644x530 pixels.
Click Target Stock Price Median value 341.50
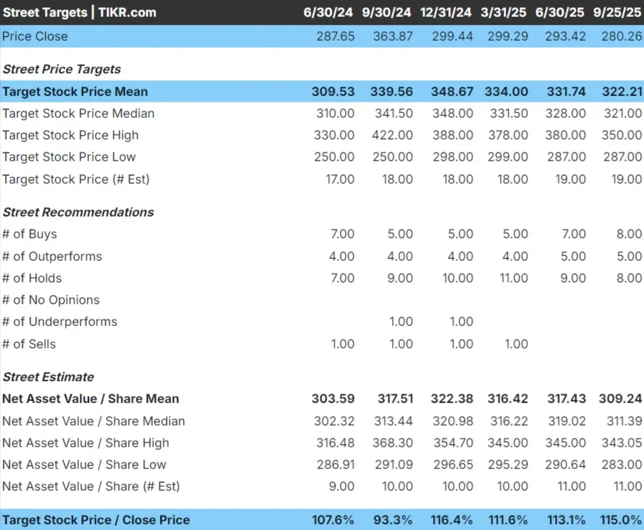tap(394, 114)
